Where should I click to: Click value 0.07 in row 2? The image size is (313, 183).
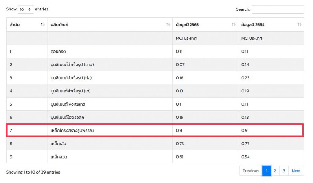pos(180,65)
